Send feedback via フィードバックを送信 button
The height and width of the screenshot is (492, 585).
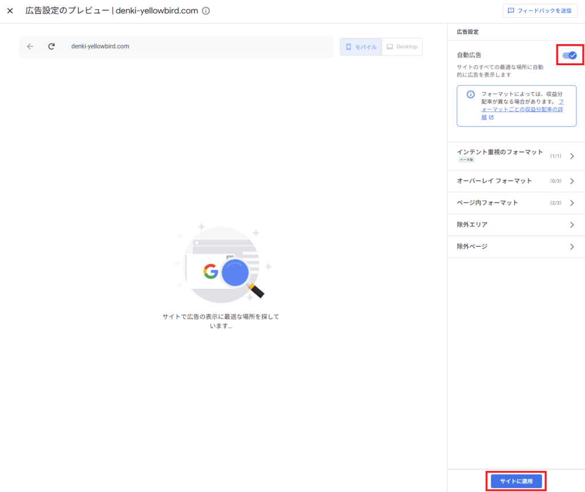(x=540, y=10)
